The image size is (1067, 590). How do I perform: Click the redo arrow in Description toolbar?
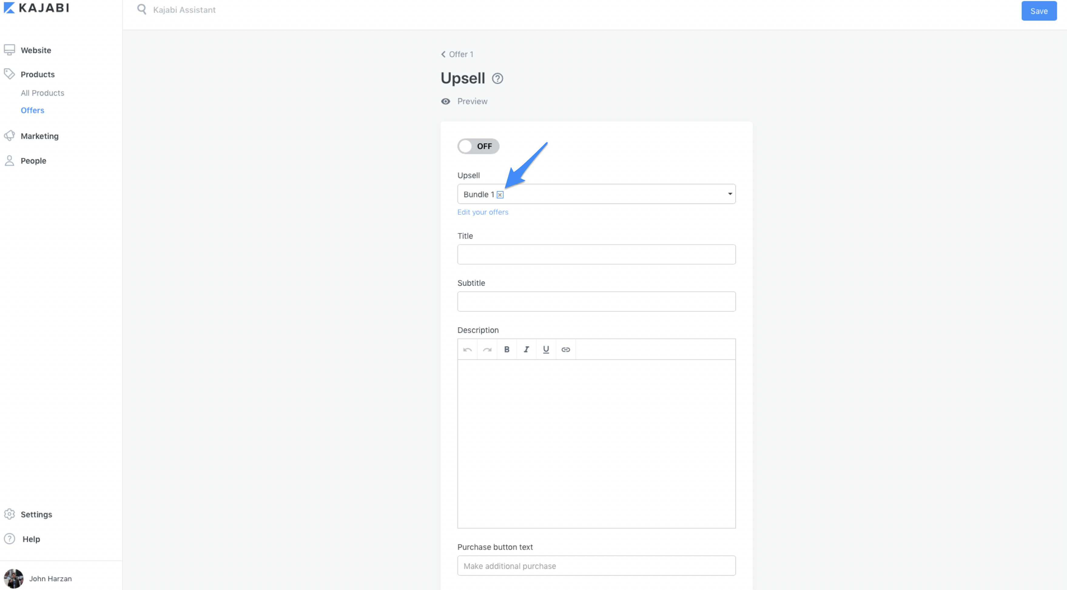tap(487, 349)
